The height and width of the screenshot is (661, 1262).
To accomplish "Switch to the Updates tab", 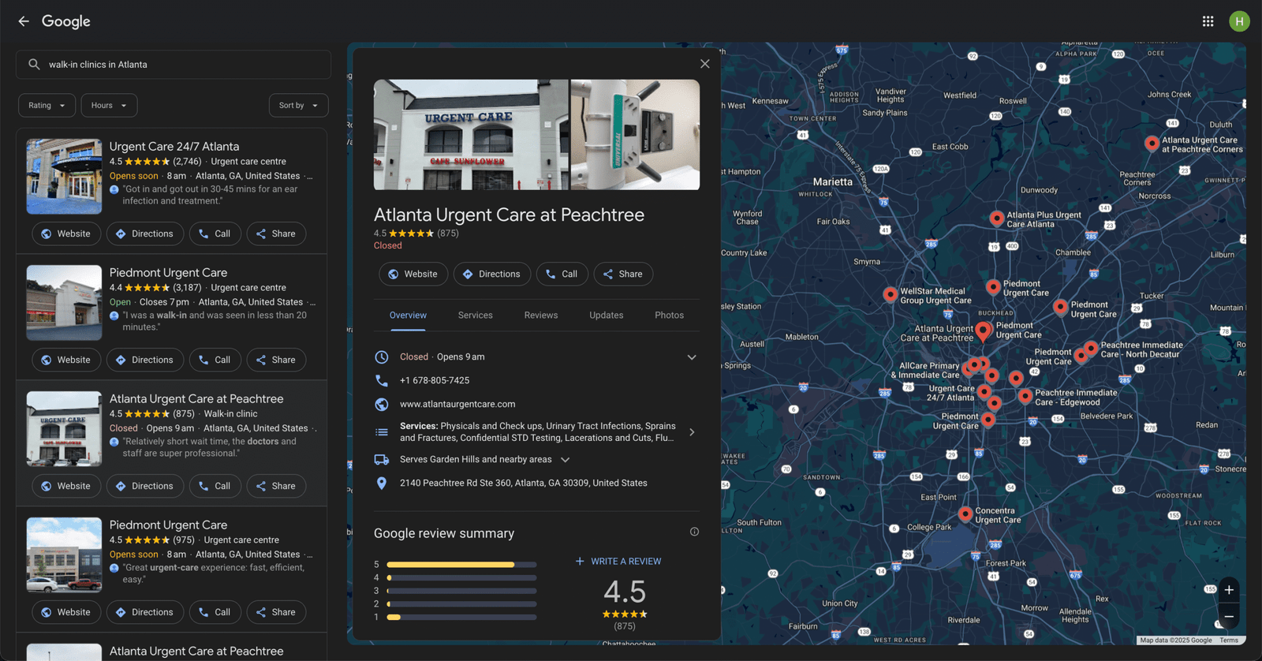I will pos(607,316).
